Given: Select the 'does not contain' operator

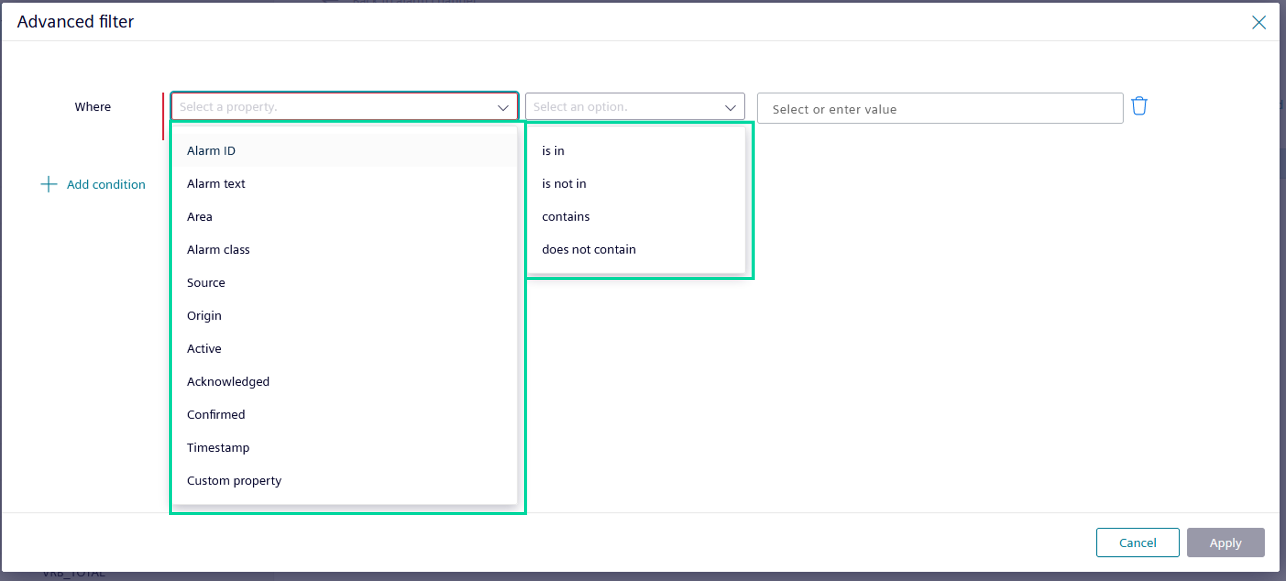Looking at the screenshot, I should (x=636, y=249).
